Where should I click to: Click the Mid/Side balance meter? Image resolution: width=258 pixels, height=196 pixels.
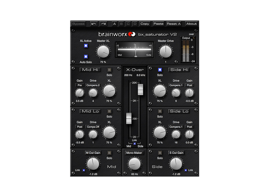(135, 50)
